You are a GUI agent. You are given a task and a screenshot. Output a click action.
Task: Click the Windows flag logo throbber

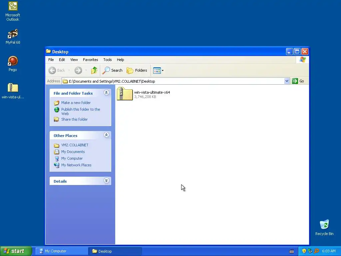click(302, 60)
